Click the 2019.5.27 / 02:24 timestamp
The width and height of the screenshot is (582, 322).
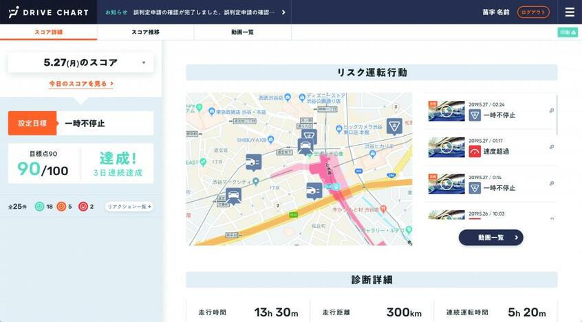point(486,104)
